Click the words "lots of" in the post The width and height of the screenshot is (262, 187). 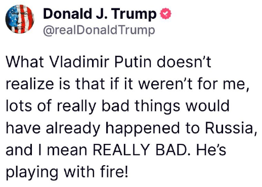tap(29, 106)
